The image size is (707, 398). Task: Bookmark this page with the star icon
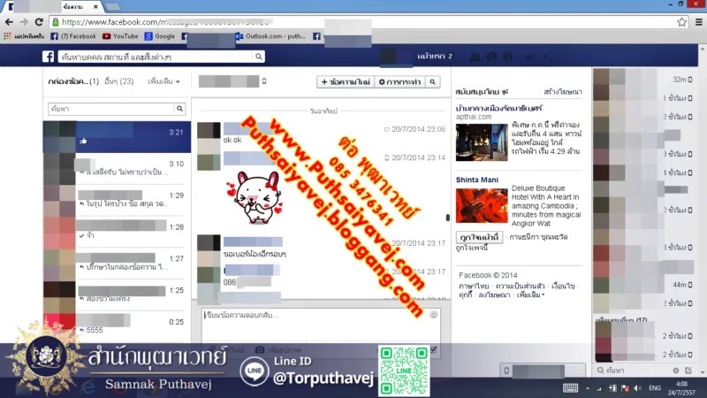click(x=681, y=21)
